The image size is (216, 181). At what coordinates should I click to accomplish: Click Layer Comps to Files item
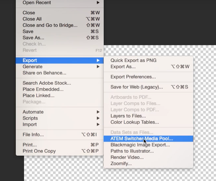point(148,103)
